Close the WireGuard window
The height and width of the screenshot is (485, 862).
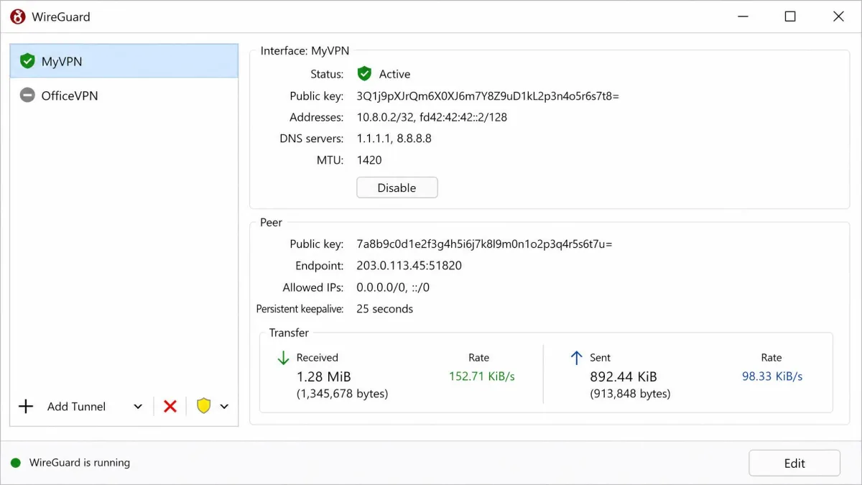coord(838,17)
